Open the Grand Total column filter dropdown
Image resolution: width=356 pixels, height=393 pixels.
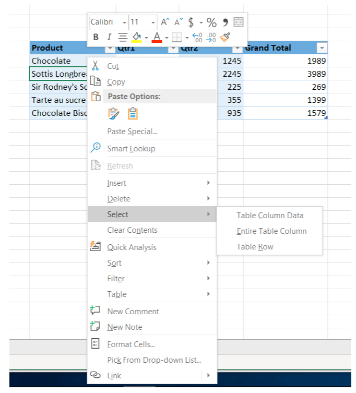click(x=322, y=48)
